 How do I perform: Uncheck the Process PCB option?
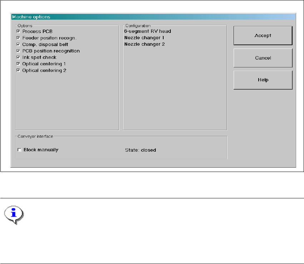tap(18, 31)
